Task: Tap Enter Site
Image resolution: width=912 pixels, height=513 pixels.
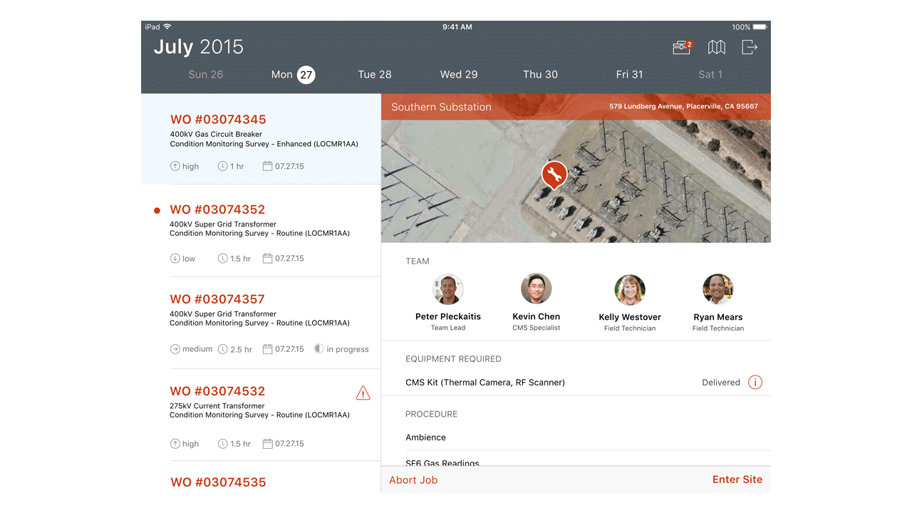Action: pyautogui.click(x=737, y=480)
